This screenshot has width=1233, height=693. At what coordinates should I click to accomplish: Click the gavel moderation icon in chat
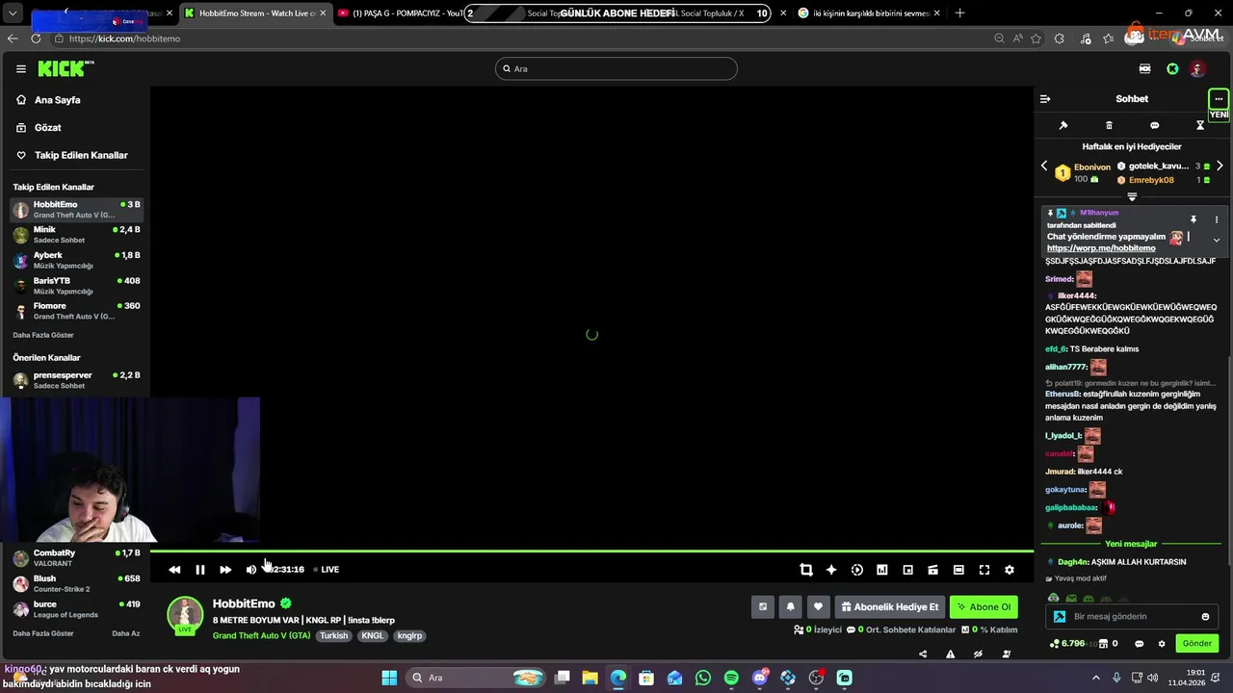point(1063,125)
